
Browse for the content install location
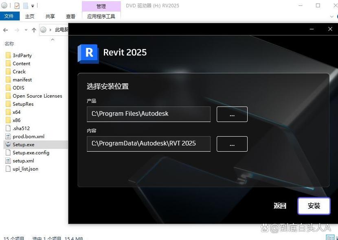coord(232,144)
